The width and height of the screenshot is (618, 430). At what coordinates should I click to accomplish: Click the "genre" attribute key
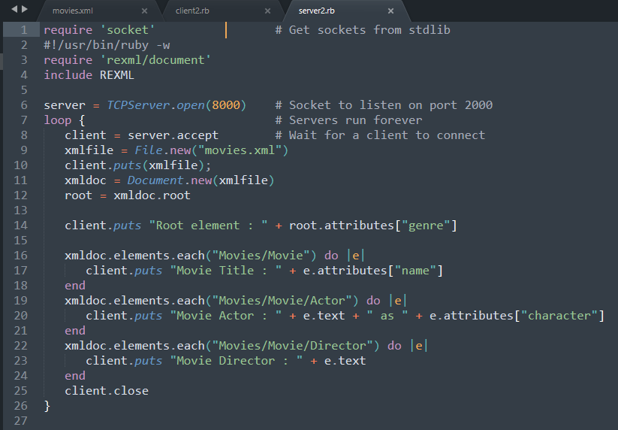point(425,226)
